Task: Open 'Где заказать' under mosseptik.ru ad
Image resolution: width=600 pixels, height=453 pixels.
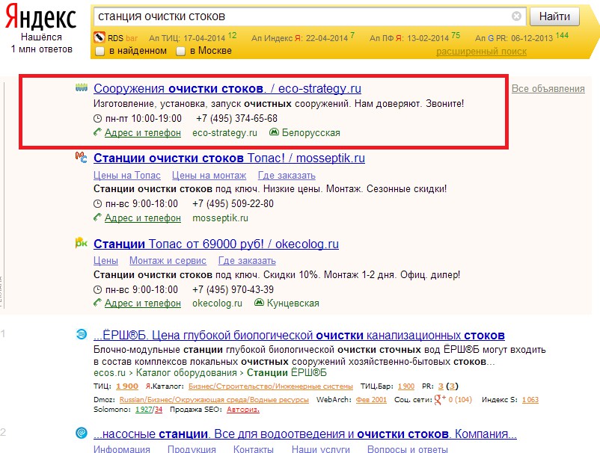Action: click(x=287, y=176)
